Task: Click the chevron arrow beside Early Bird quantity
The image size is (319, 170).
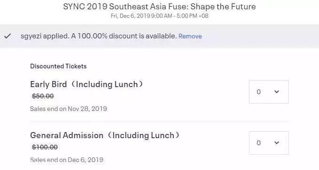Action: tap(276, 92)
